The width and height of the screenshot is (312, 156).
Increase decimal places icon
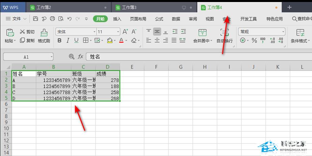click(x=272, y=41)
